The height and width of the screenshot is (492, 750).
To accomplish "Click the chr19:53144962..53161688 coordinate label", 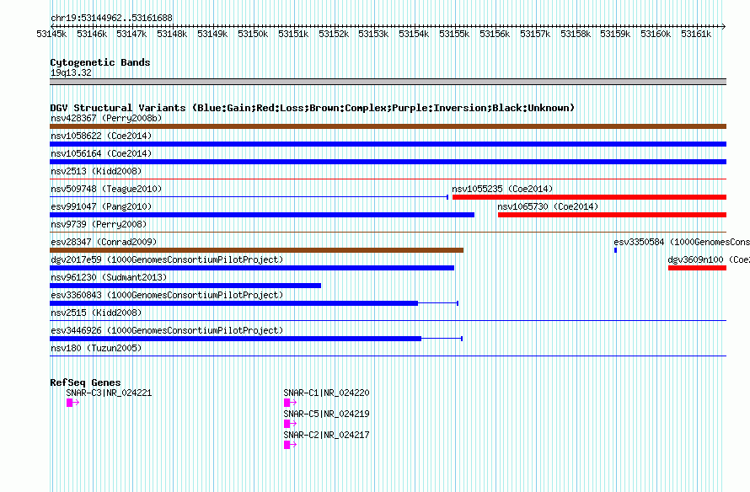I will (111, 18).
